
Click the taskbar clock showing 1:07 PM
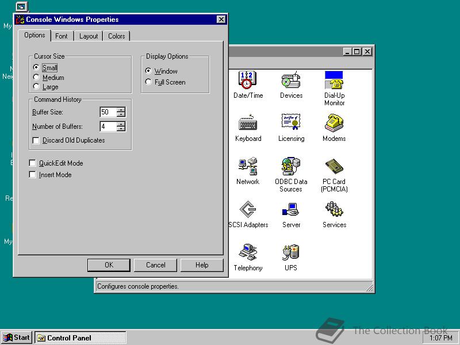[440, 338]
